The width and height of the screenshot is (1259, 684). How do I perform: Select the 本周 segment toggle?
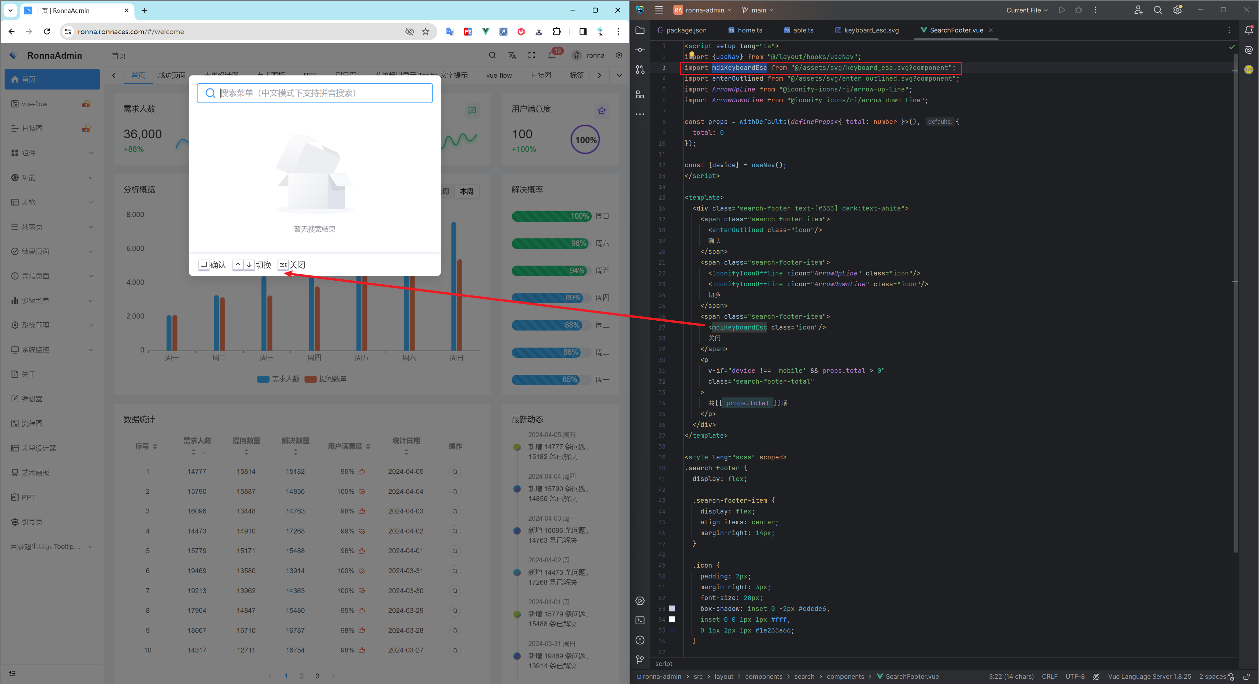point(467,191)
